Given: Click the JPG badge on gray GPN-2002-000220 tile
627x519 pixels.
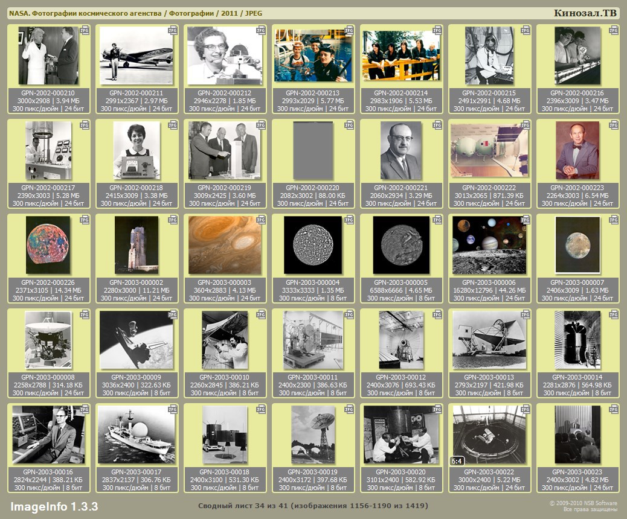Looking at the screenshot, I should [x=349, y=124].
